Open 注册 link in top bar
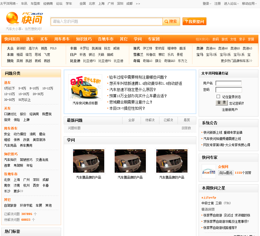 (217, 3)
